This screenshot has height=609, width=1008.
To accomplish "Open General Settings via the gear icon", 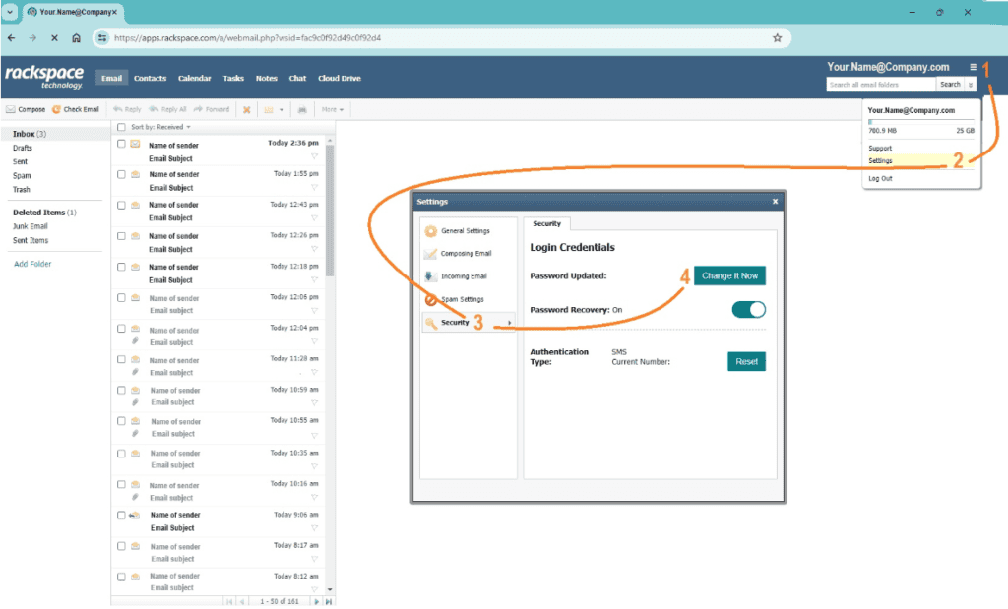I will point(430,230).
